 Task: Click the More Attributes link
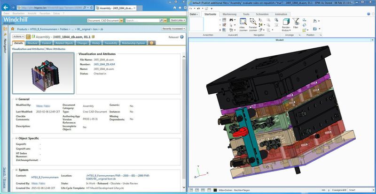pos(55,49)
